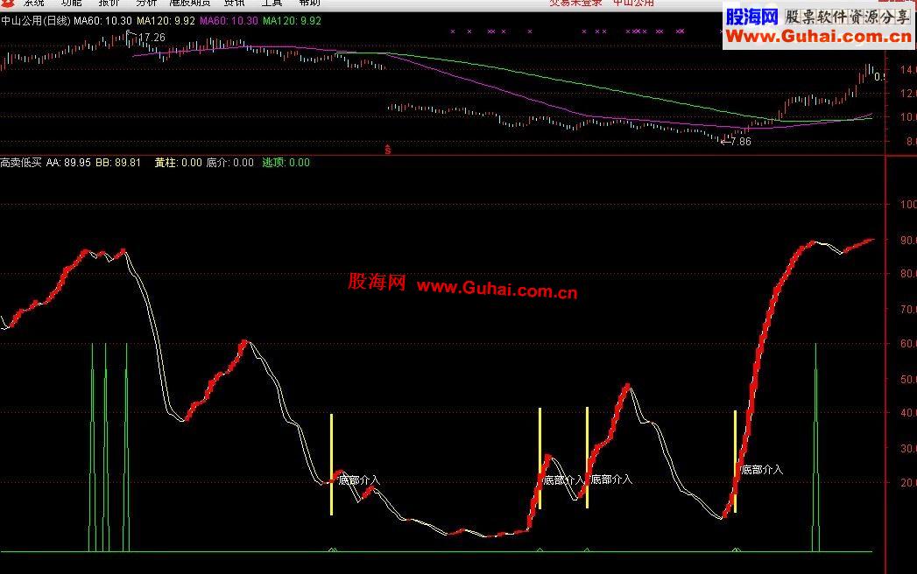Click the diamond marker under the last yellow bar
917x574 pixels.
(737, 549)
